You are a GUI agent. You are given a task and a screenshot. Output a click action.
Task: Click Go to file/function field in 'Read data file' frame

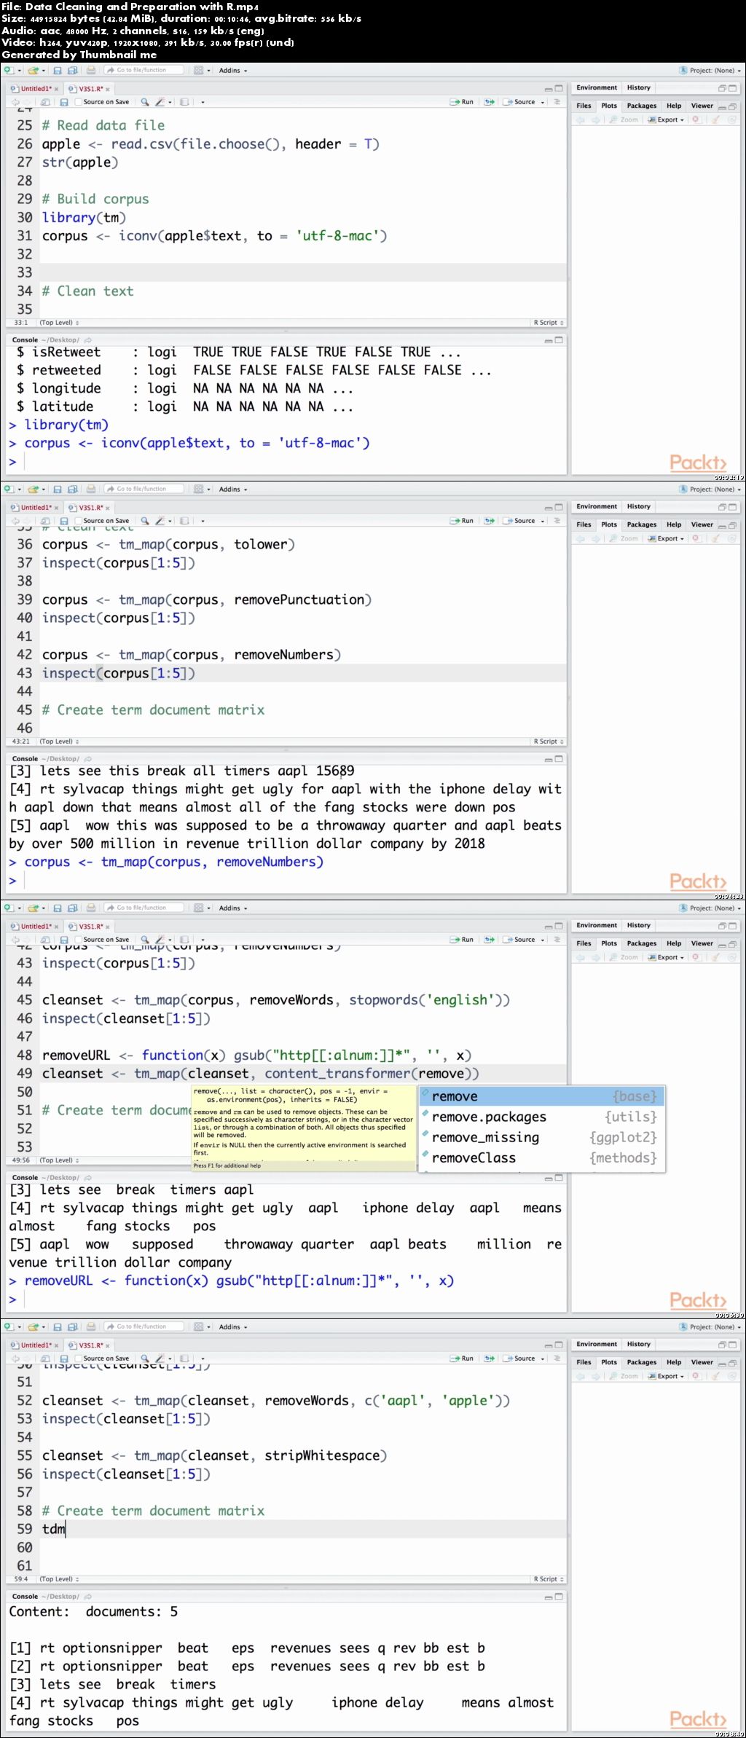(x=144, y=71)
